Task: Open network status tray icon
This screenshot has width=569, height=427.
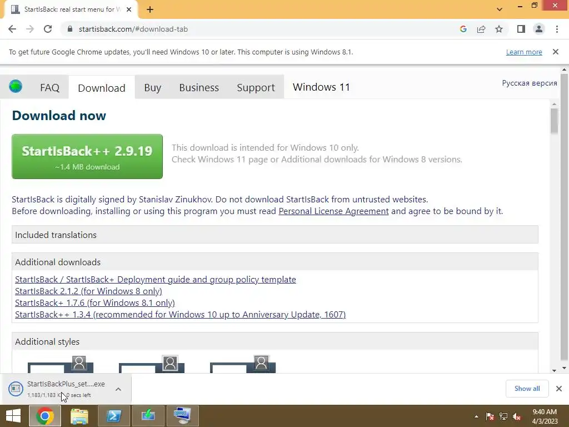Action: (x=503, y=416)
